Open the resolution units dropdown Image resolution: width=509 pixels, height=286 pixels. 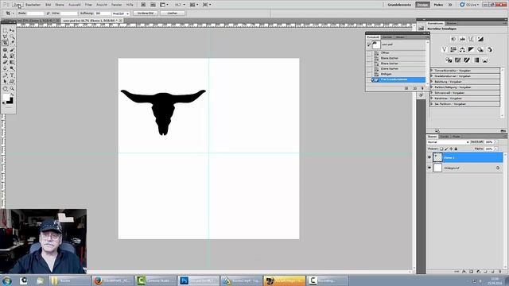click(x=121, y=14)
